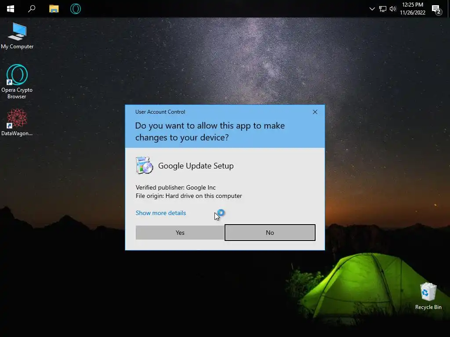Select the Recycle Bin desktop icon
Image resolution: width=450 pixels, height=337 pixels.
(x=428, y=296)
